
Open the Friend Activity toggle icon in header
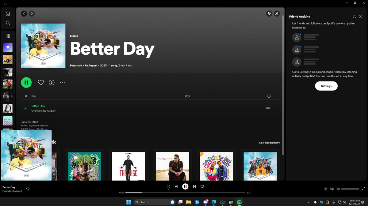(269, 13)
